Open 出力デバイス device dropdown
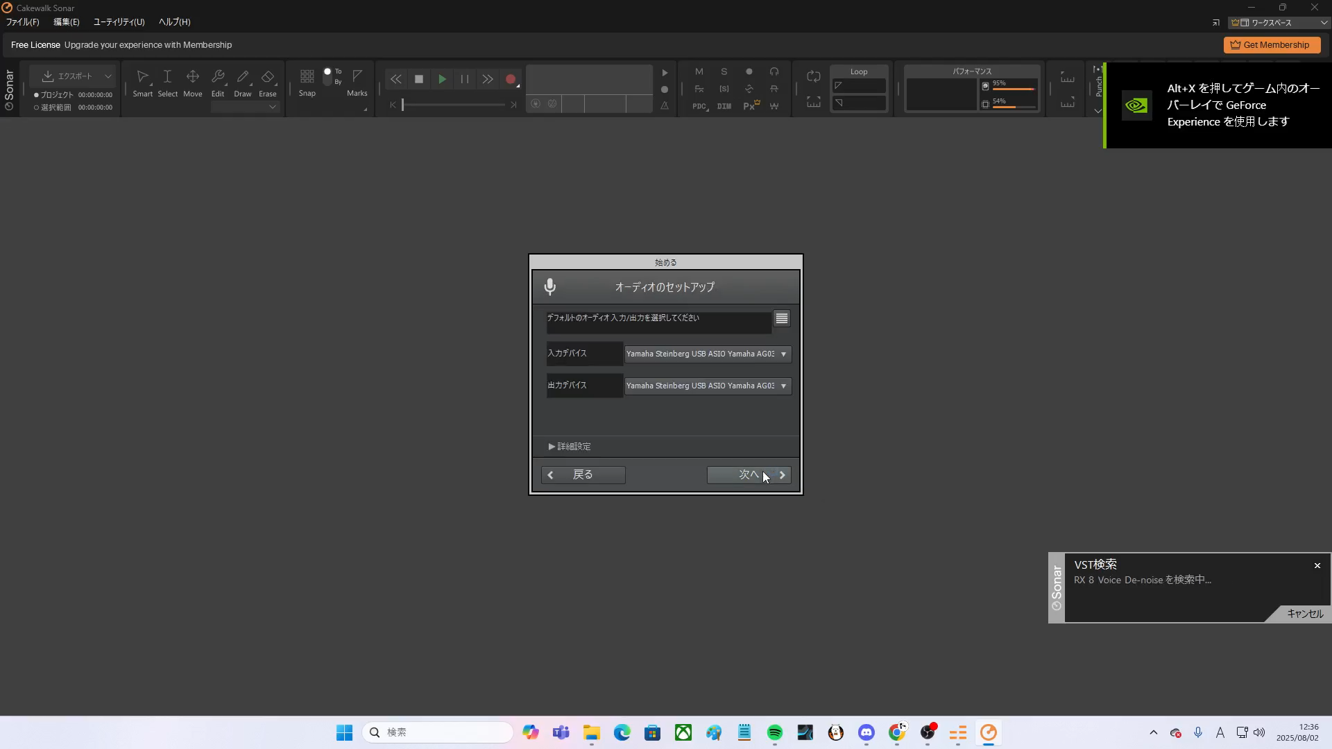 [708, 386]
